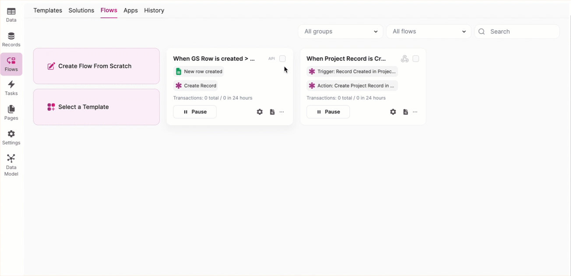Expand the All groups dropdown
The width and height of the screenshot is (571, 276).
pyautogui.click(x=340, y=31)
